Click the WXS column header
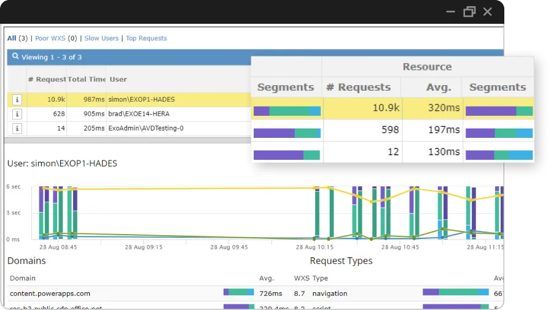The height and width of the screenshot is (310, 551). tap(302, 278)
